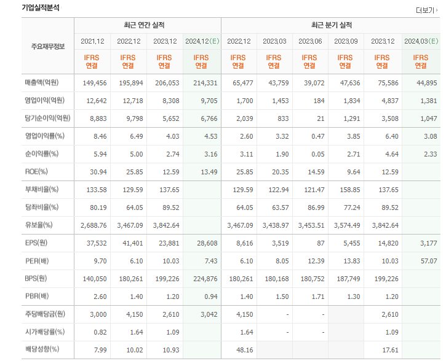Select the 주당배당금(원) row label

coord(45,314)
